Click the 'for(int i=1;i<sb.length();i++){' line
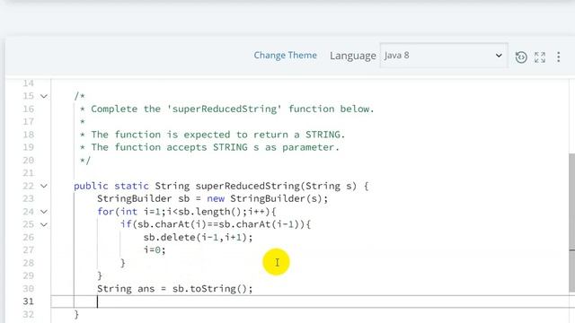The width and height of the screenshot is (575, 323). pyautogui.click(x=187, y=212)
